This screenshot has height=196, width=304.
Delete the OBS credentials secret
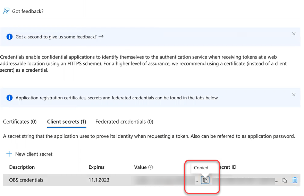coord(295,180)
